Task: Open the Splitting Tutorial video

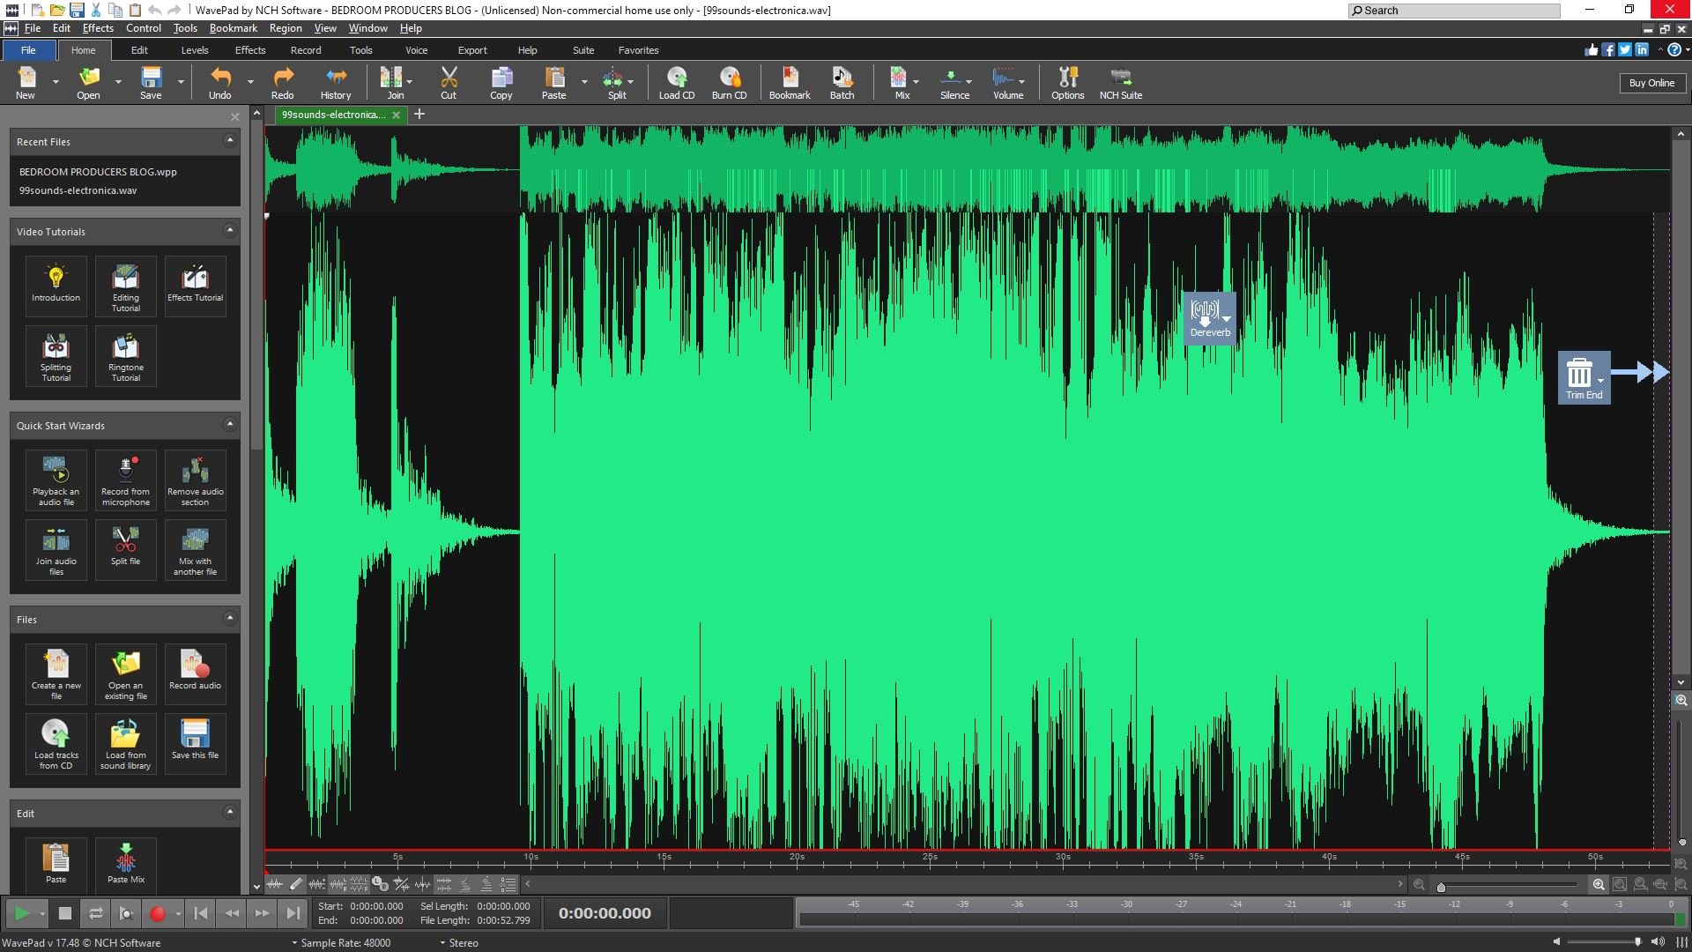Action: pos(56,356)
